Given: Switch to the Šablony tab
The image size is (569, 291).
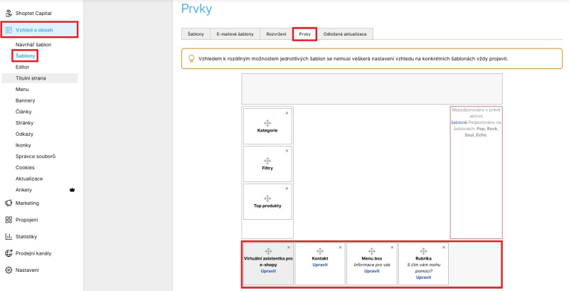Looking at the screenshot, I should 196,33.
